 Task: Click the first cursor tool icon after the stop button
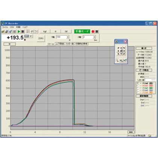pyautogui.click(x=28, y=31)
